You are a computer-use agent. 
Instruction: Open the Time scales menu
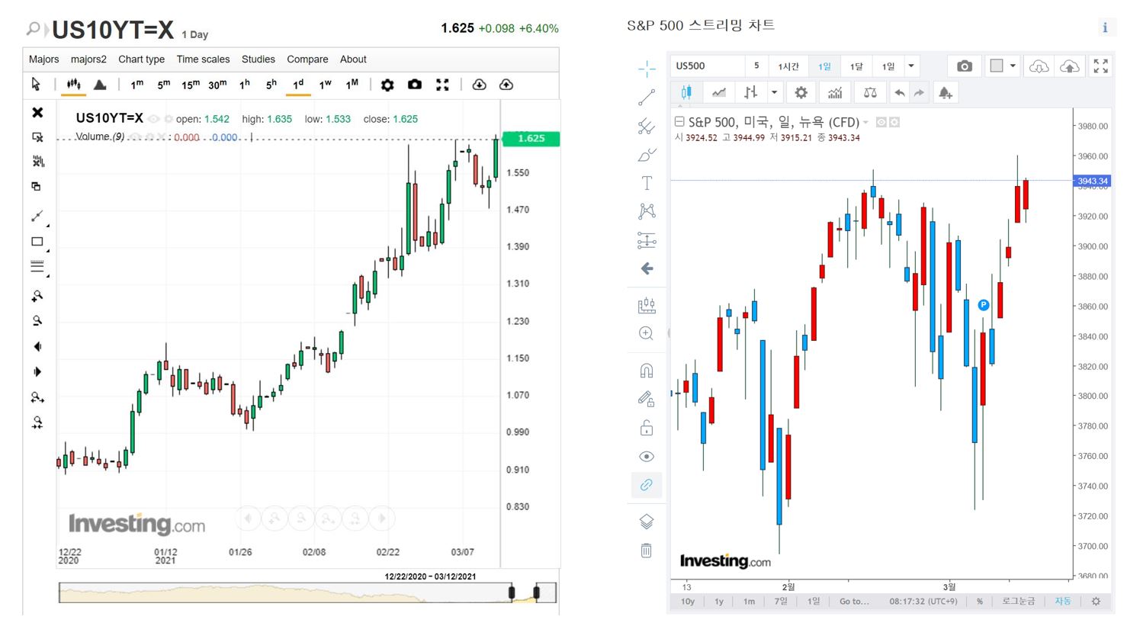203,59
